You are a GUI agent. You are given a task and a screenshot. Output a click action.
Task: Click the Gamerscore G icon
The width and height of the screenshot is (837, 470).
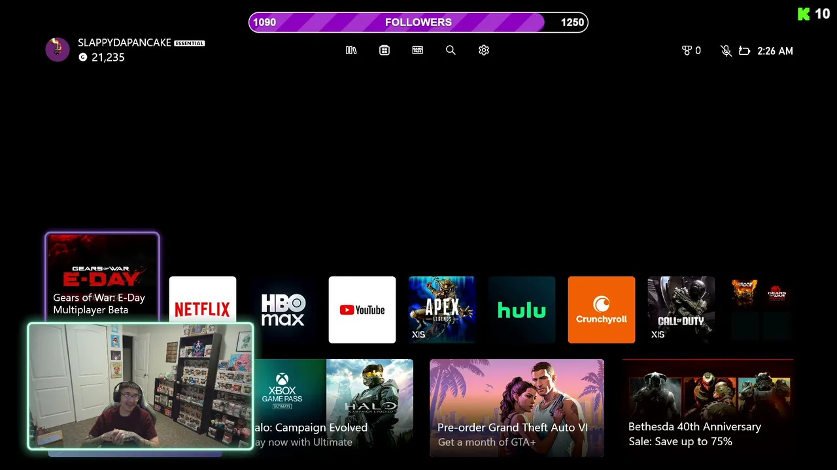(x=82, y=57)
